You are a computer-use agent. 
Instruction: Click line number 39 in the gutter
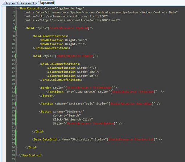(13, 159)
